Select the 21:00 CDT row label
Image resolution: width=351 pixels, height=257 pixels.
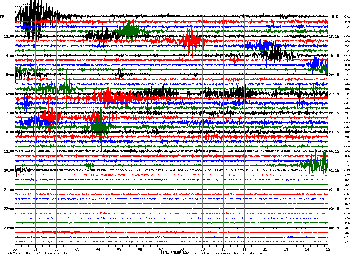click(9, 190)
